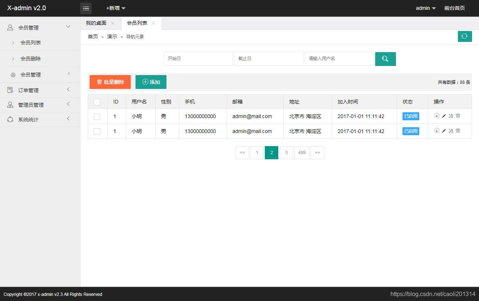479x301 pixels.
Task: Close the 会员列表 tab with its X
Action: (x=153, y=23)
